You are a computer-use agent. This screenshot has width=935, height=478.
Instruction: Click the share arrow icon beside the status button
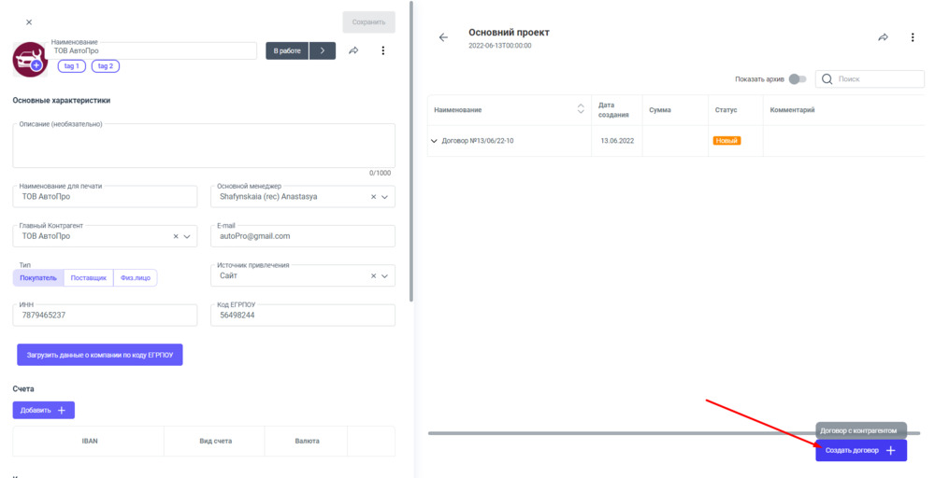[353, 51]
